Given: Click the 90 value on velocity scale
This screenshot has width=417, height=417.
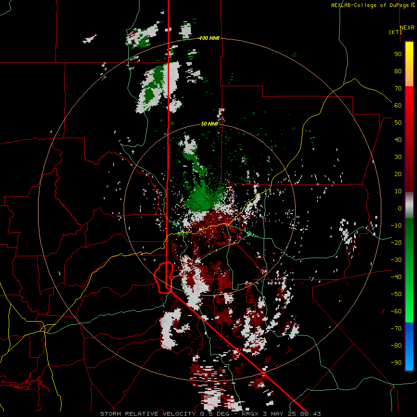Looking at the screenshot, I should click(398, 54).
